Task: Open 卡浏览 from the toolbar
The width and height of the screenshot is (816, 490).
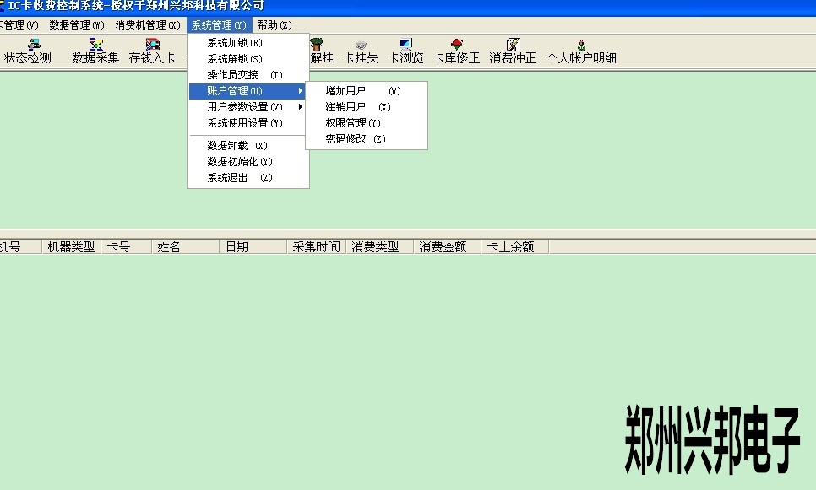Action: coord(405,51)
